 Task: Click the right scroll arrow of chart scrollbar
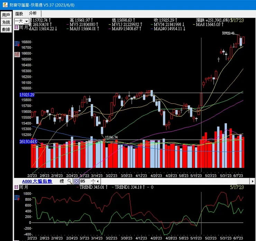253,181
